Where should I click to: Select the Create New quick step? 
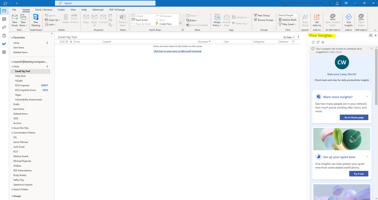pyautogui.click(x=163, y=24)
